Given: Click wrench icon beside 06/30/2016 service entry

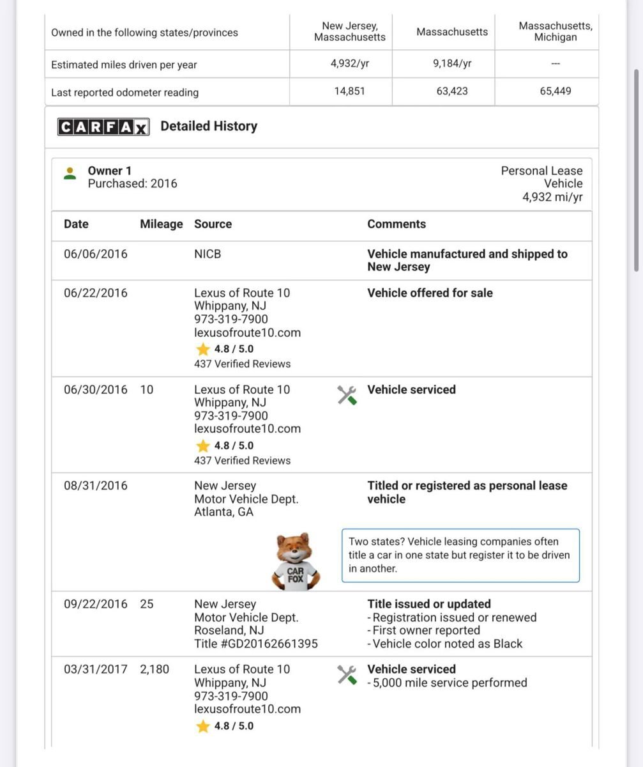Looking at the screenshot, I should click(347, 395).
